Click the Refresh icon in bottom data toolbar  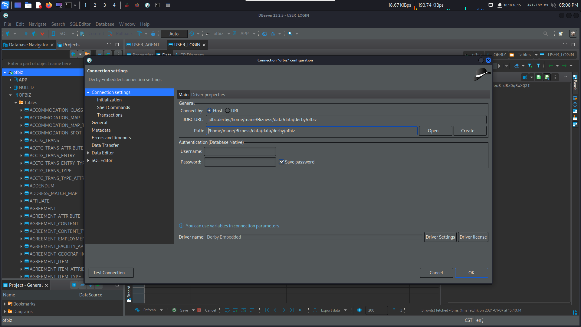137,310
